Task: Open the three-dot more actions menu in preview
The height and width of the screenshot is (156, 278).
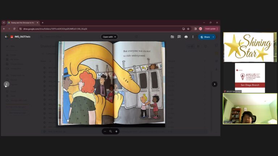Action: click(x=193, y=37)
